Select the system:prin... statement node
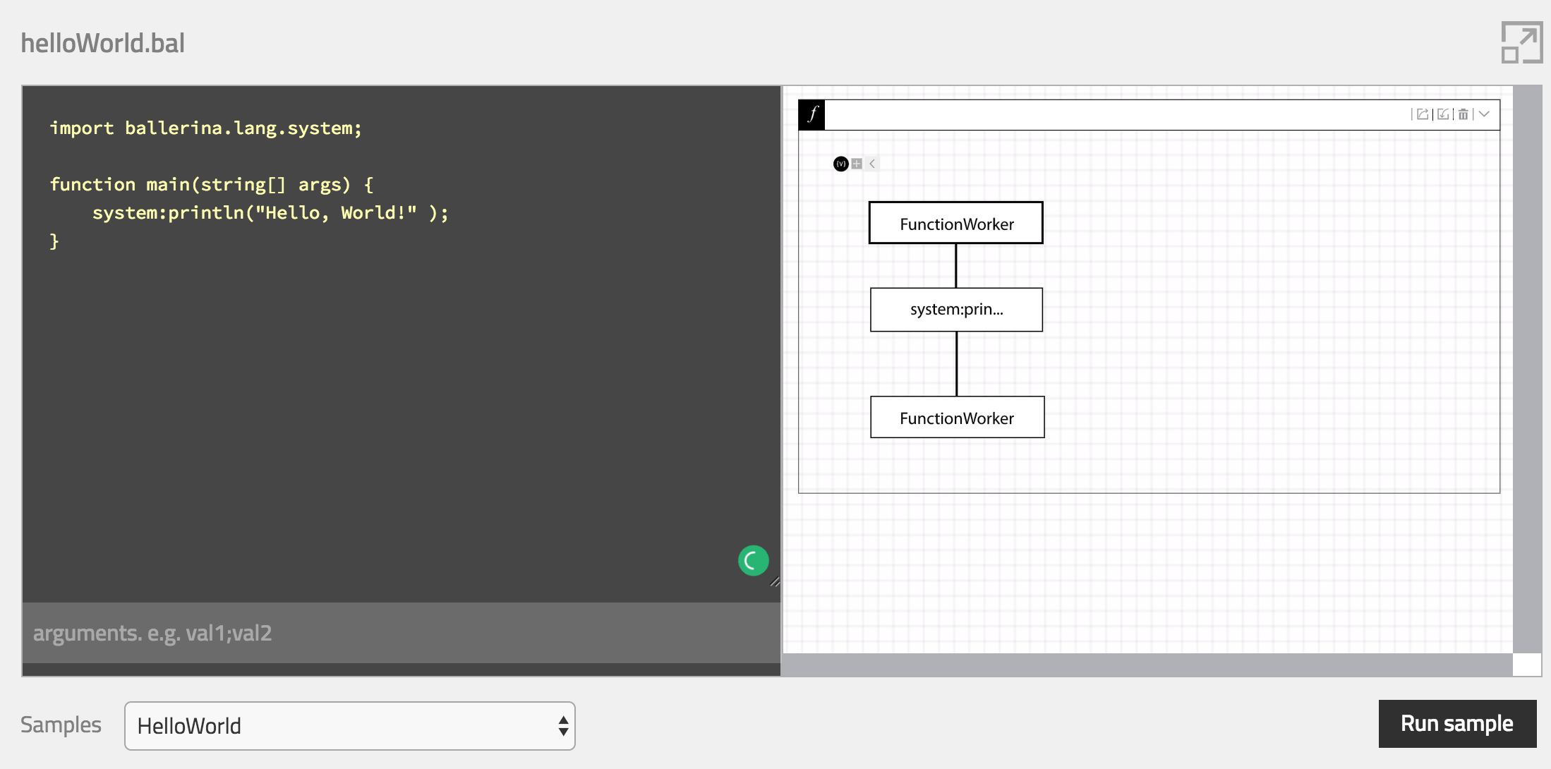This screenshot has width=1551, height=769. (955, 310)
